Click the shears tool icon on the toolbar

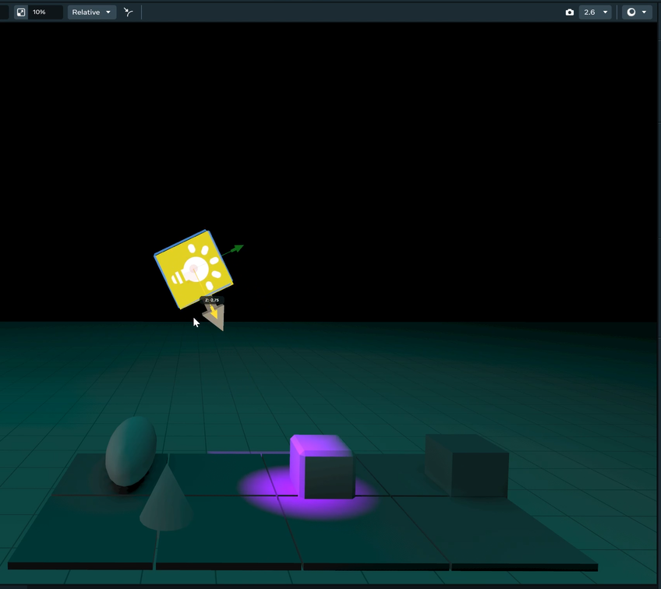point(128,12)
